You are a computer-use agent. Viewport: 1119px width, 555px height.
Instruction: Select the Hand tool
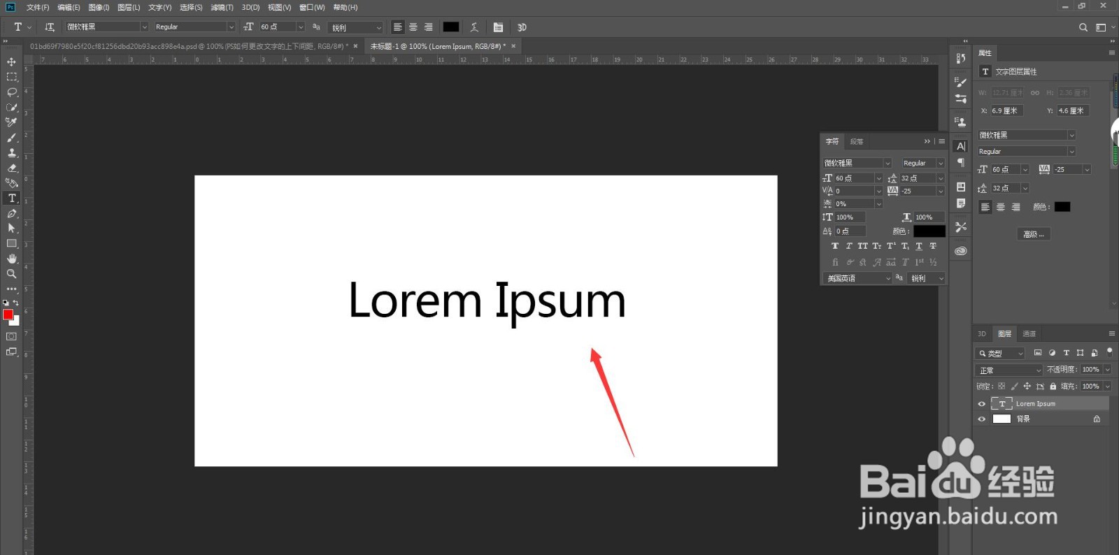click(11, 259)
